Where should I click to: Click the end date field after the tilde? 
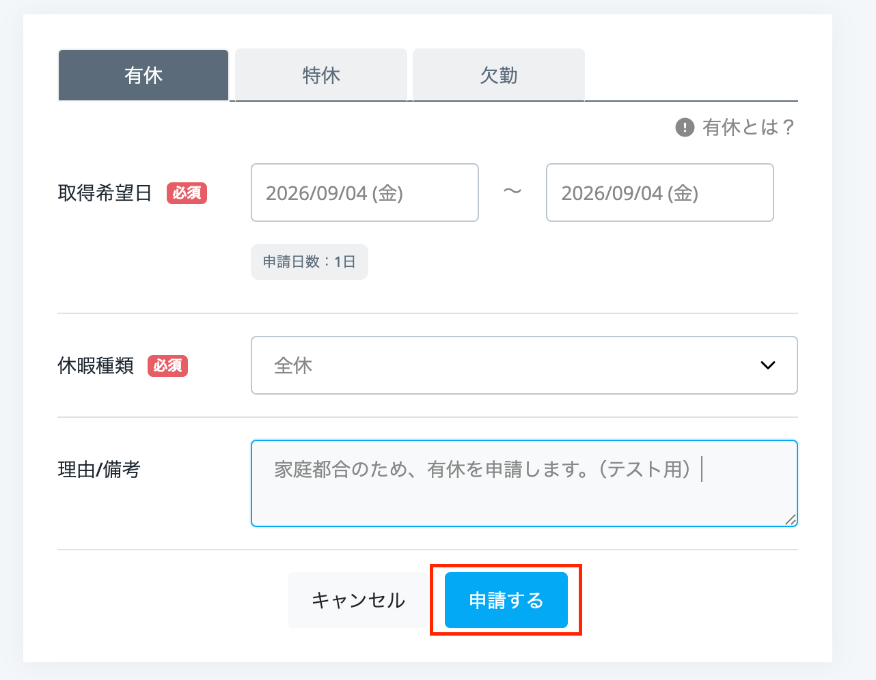[660, 193]
